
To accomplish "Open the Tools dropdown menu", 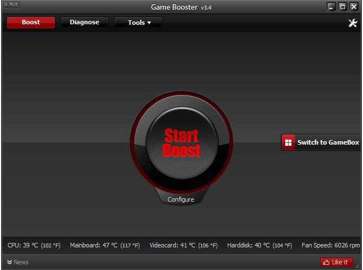I will click(138, 23).
